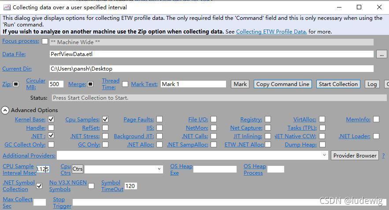Open the browse button next to Data File

[x=382, y=54]
